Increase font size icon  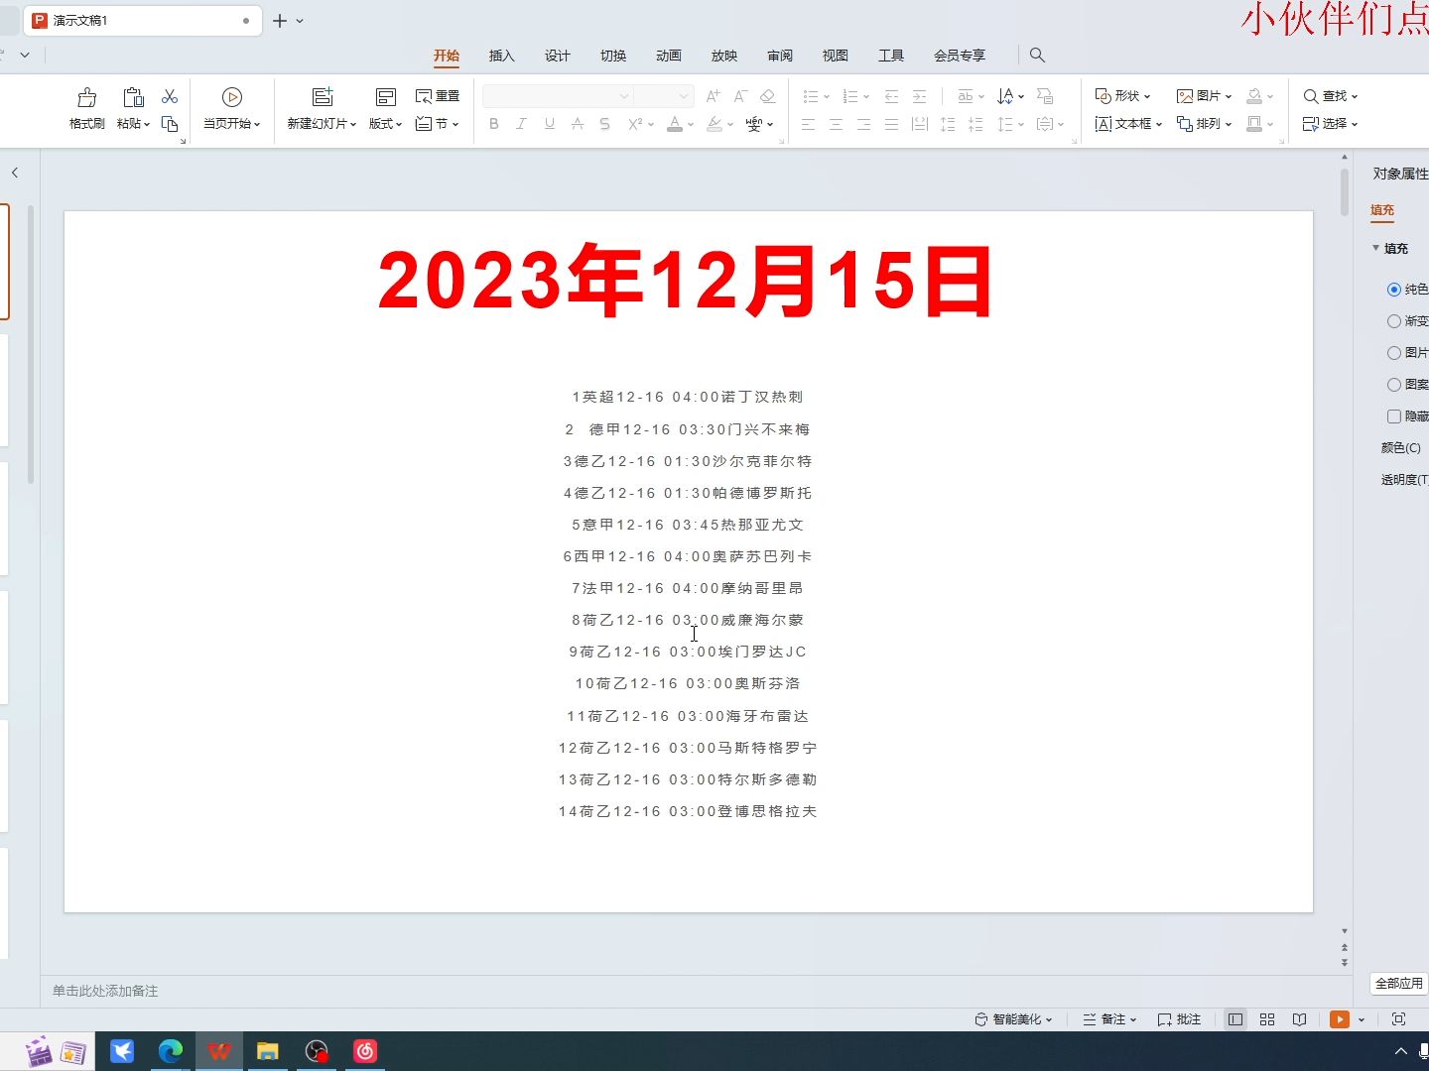tap(713, 96)
